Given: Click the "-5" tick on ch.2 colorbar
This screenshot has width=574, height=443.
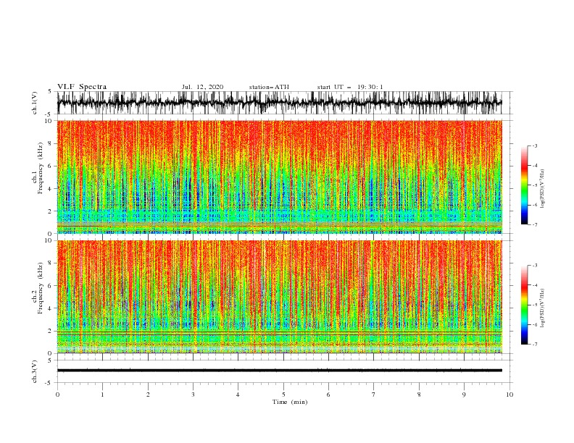Looking at the screenshot, I should [534, 305].
